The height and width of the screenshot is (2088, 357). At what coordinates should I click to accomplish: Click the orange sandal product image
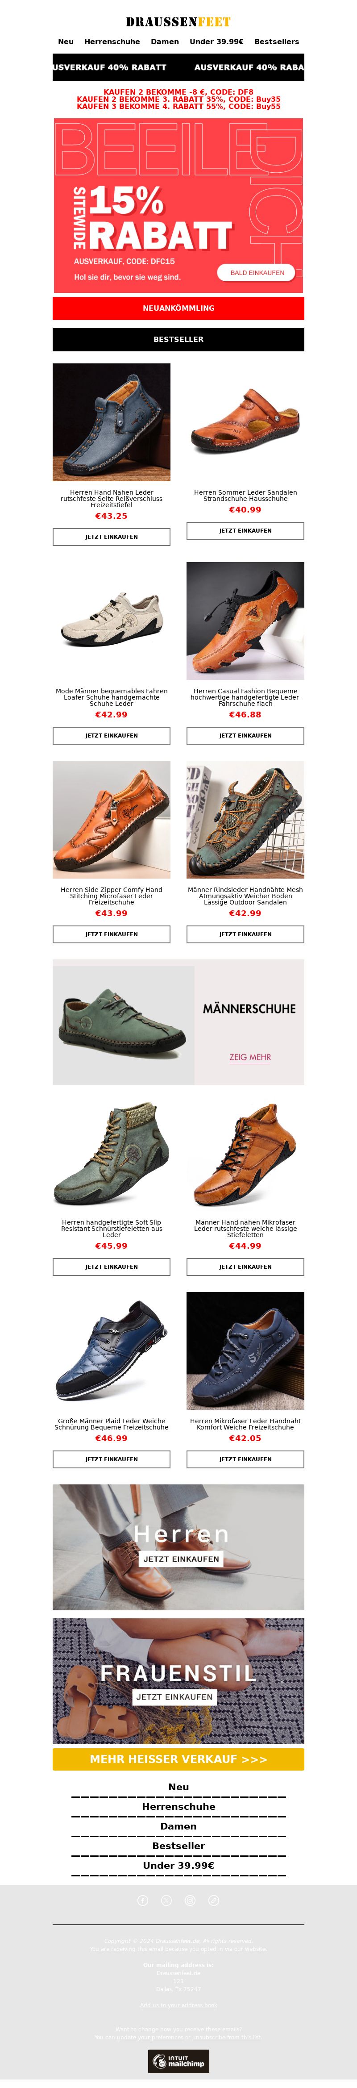point(245,422)
